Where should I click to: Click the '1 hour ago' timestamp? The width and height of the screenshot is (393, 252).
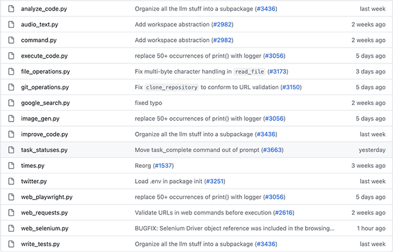point(371,228)
